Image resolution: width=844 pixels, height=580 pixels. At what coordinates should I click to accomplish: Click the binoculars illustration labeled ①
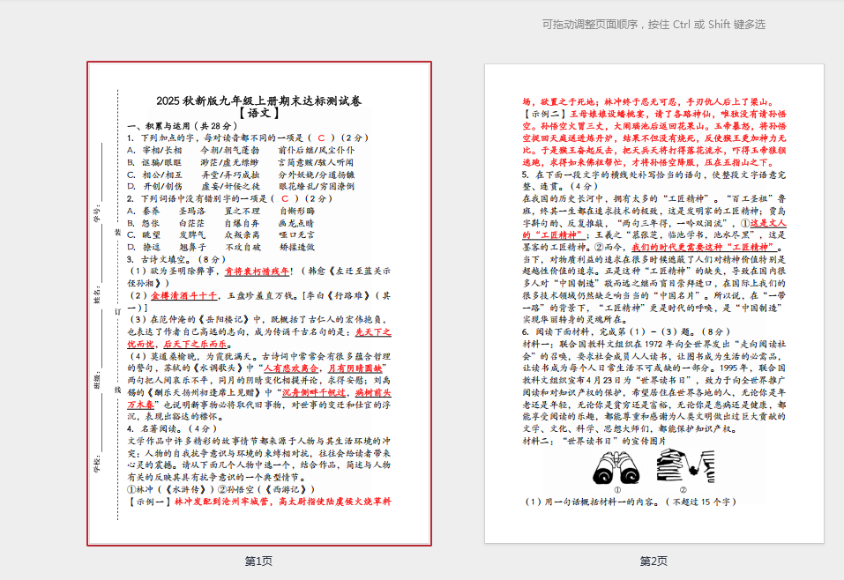point(617,466)
